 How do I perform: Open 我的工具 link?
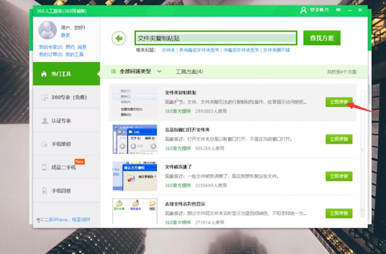74,54
